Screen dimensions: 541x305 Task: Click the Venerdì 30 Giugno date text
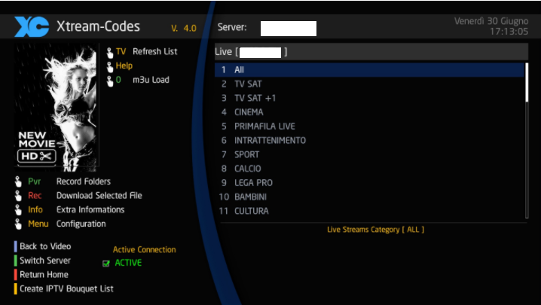coord(491,21)
